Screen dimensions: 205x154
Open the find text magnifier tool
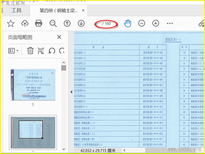point(53,24)
